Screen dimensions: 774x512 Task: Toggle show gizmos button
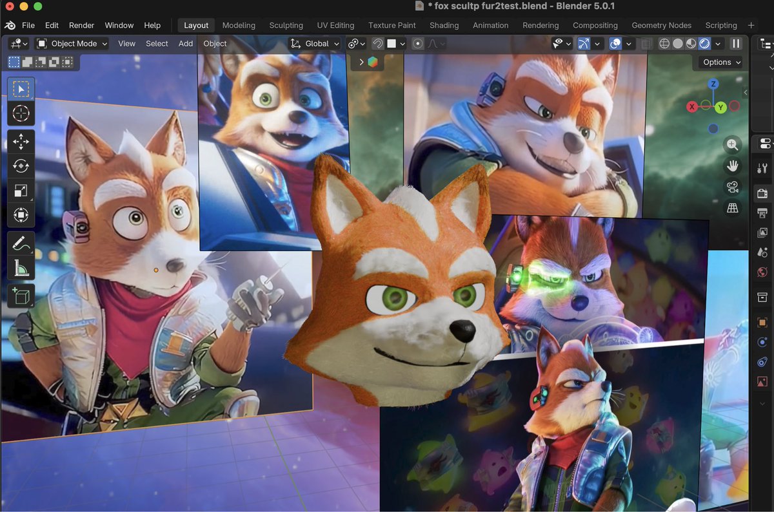[584, 44]
